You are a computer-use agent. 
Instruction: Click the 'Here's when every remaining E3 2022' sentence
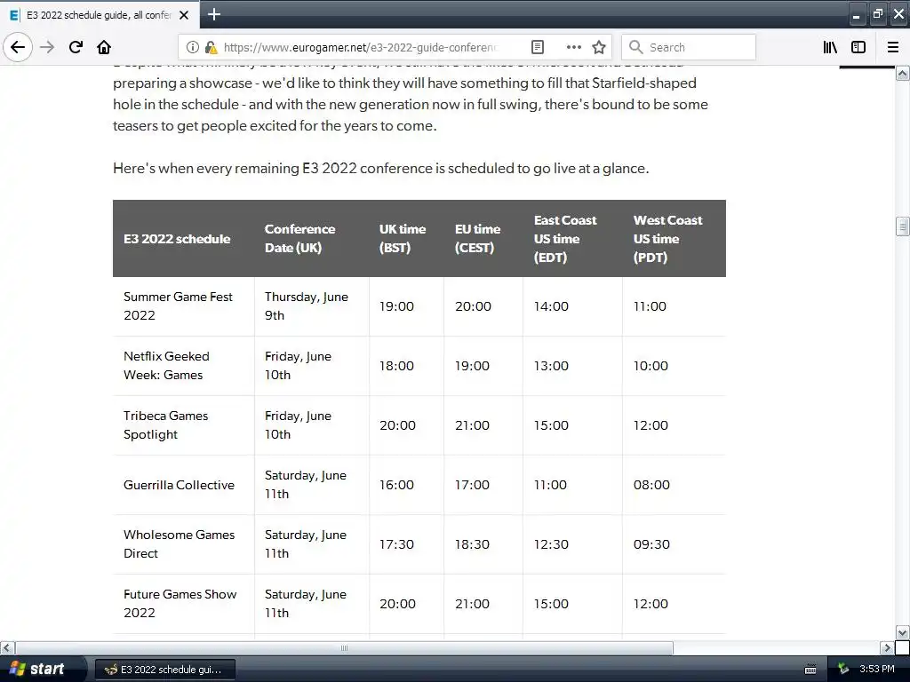click(380, 168)
